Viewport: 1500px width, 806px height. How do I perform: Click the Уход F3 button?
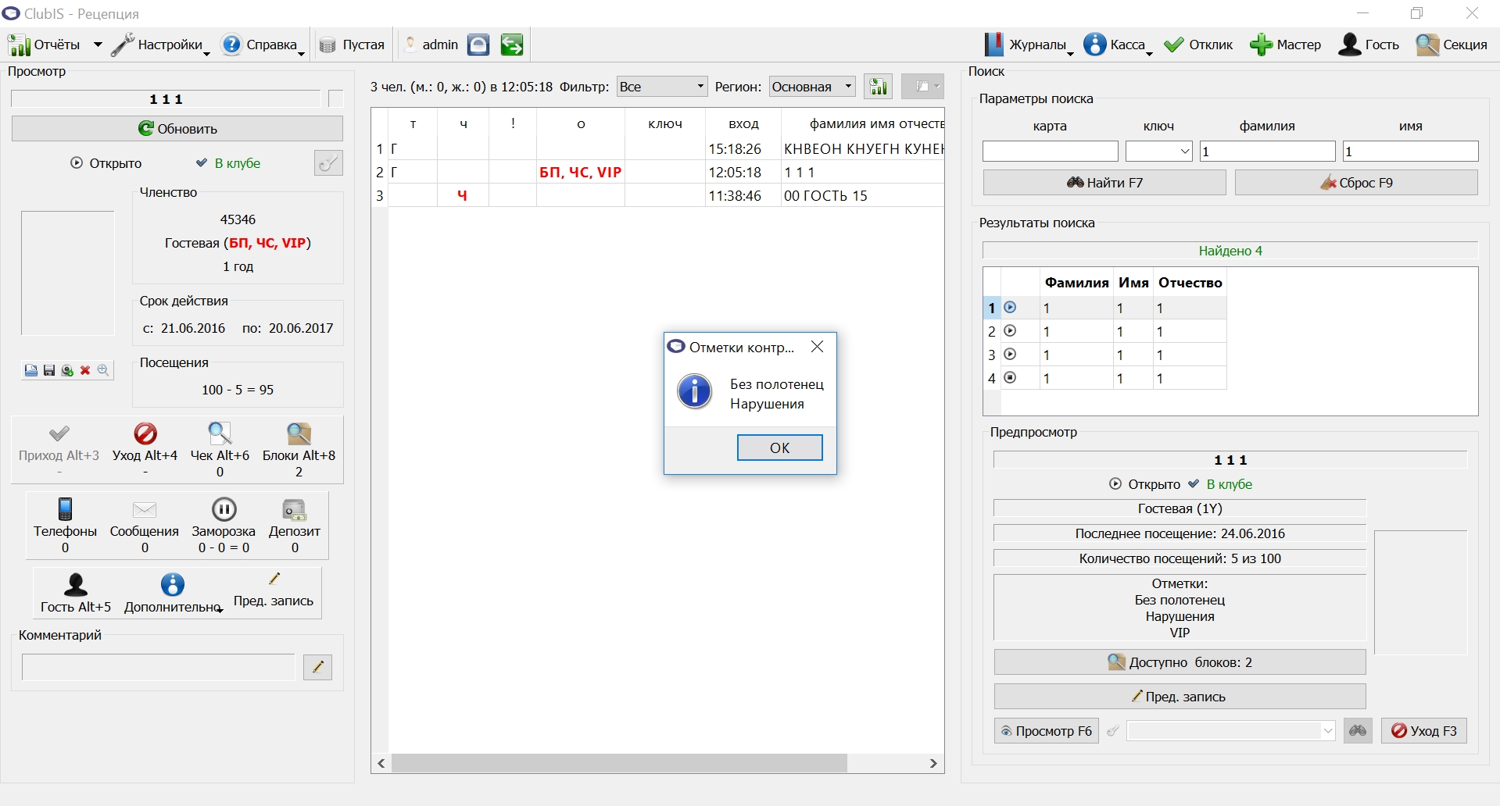point(1423,731)
